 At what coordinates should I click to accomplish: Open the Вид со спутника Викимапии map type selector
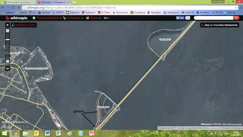tap(219, 25)
